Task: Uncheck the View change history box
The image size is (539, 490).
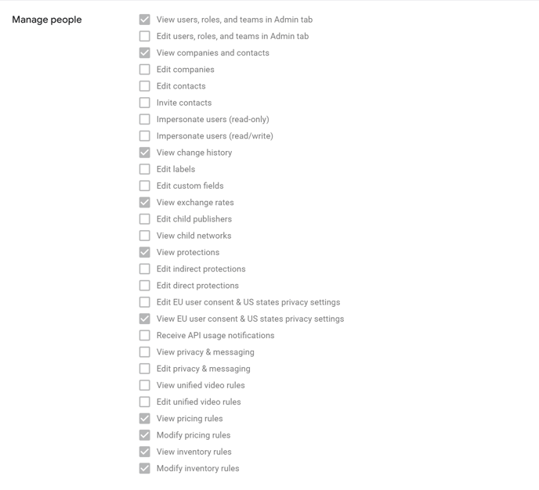Action: coord(145,153)
